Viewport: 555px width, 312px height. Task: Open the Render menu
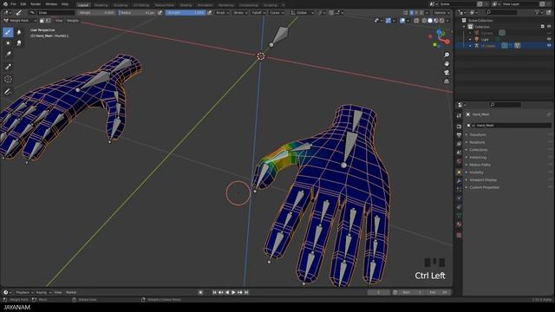pyautogui.click(x=36, y=4)
